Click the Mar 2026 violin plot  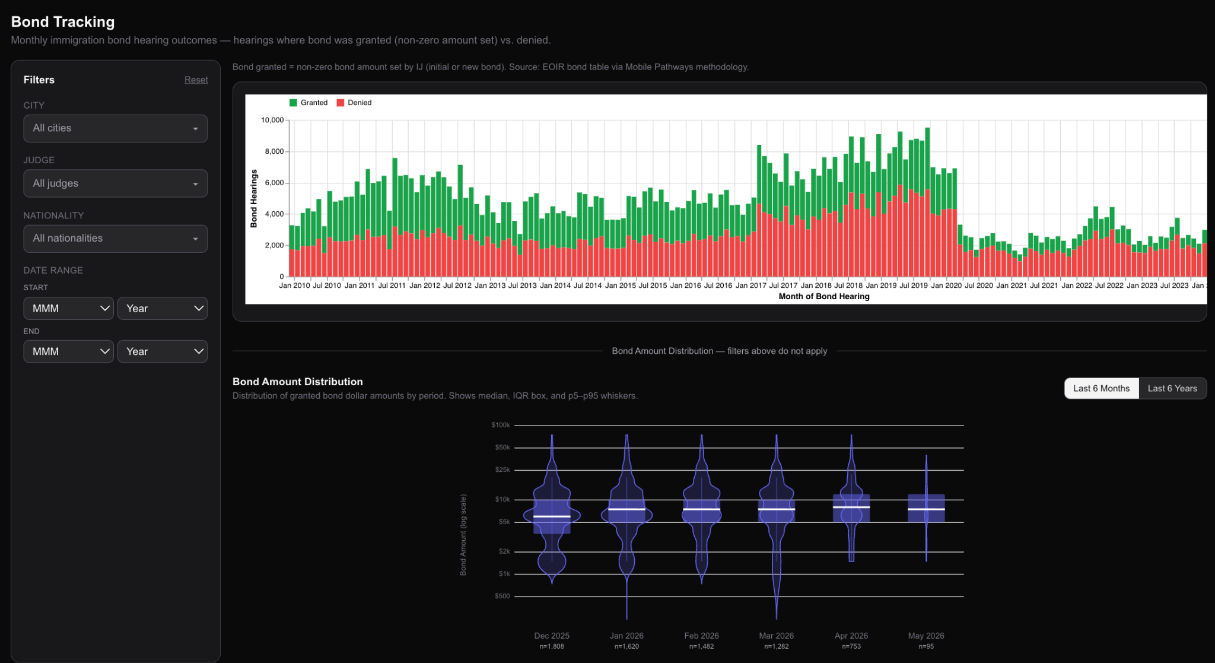point(777,527)
